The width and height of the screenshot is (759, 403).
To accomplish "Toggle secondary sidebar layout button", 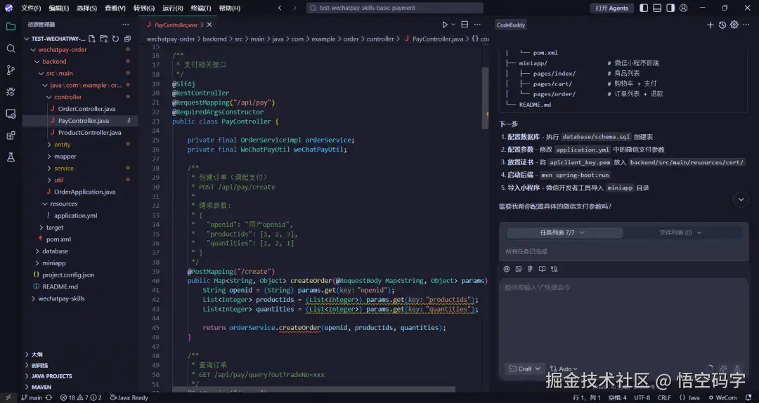I will (670, 8).
